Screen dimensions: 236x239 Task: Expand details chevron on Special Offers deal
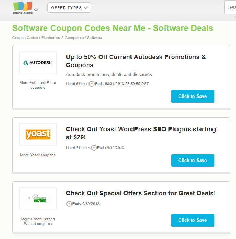pos(69,204)
